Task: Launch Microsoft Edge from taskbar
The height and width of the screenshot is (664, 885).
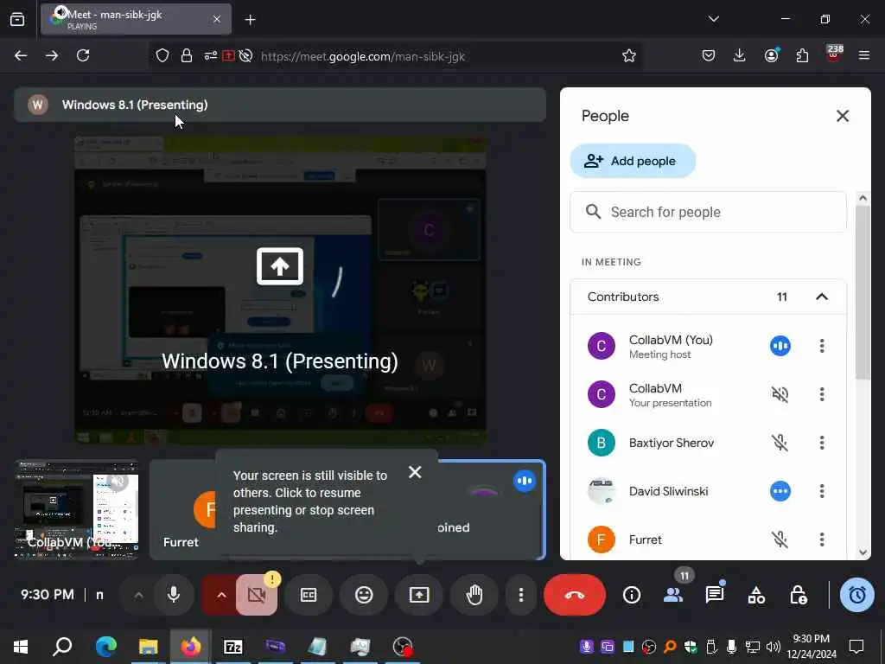Action: (x=105, y=646)
